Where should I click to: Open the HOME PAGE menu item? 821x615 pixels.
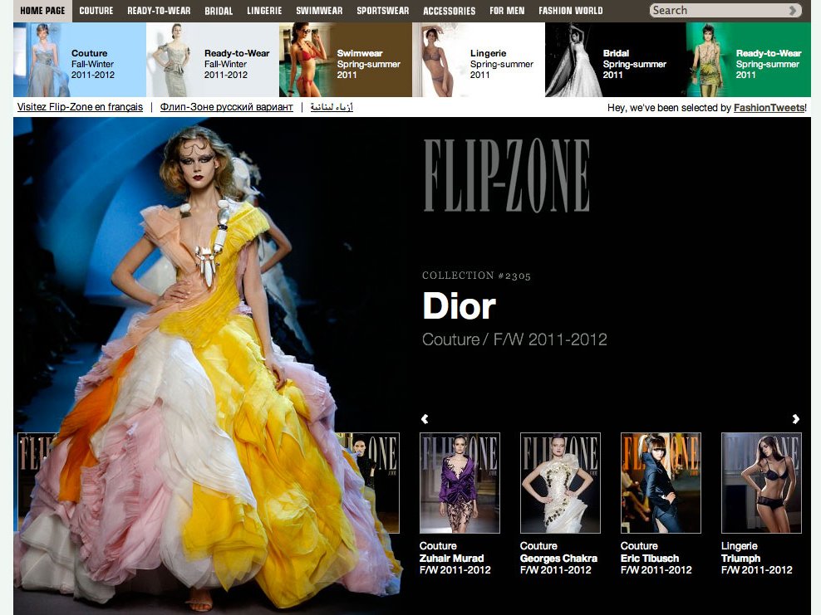pos(42,11)
